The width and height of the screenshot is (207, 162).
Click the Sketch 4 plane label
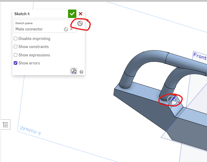pyautogui.click(x=30, y=130)
